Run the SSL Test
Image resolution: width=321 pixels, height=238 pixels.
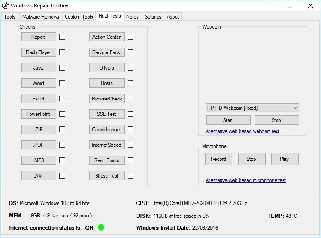pyautogui.click(x=107, y=114)
